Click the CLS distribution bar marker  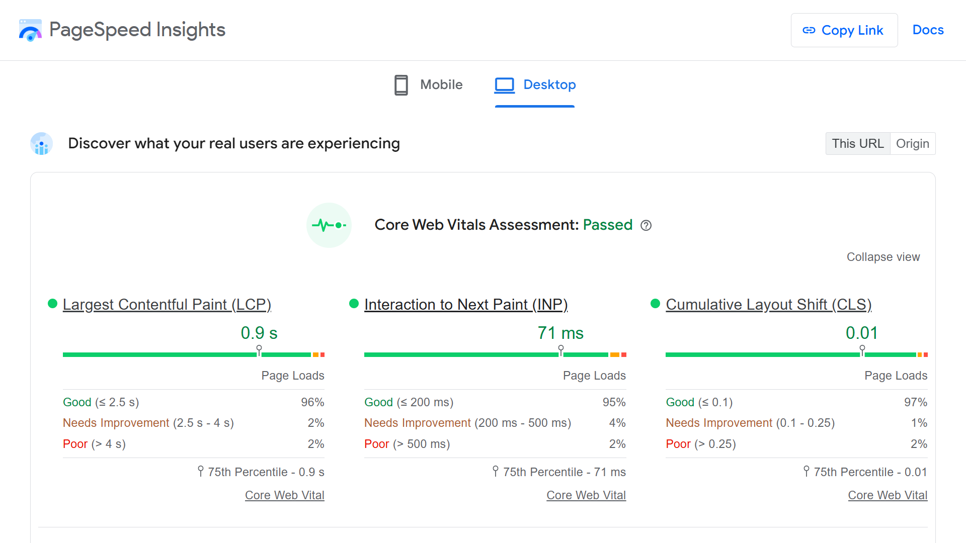pyautogui.click(x=862, y=350)
